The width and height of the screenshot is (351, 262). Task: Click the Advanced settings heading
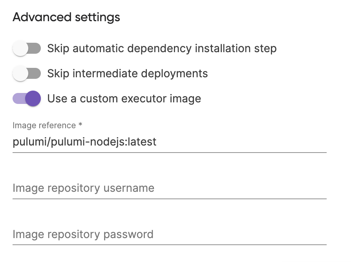coord(66,17)
